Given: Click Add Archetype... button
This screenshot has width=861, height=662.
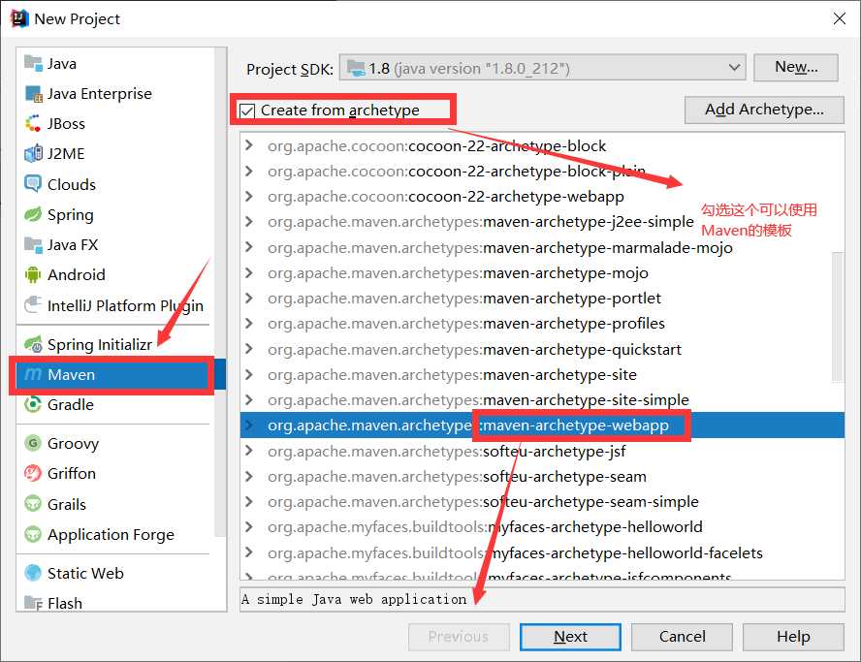Looking at the screenshot, I should [764, 110].
